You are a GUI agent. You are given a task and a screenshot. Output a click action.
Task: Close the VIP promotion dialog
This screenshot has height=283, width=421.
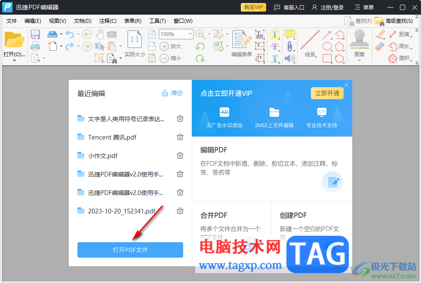click(x=346, y=85)
